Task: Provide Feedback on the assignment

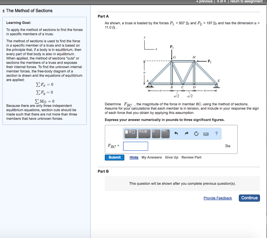Action: (x=217, y=198)
